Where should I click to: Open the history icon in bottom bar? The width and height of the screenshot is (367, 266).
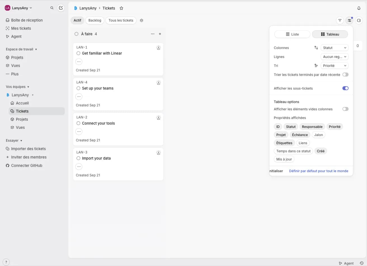click(x=362, y=263)
